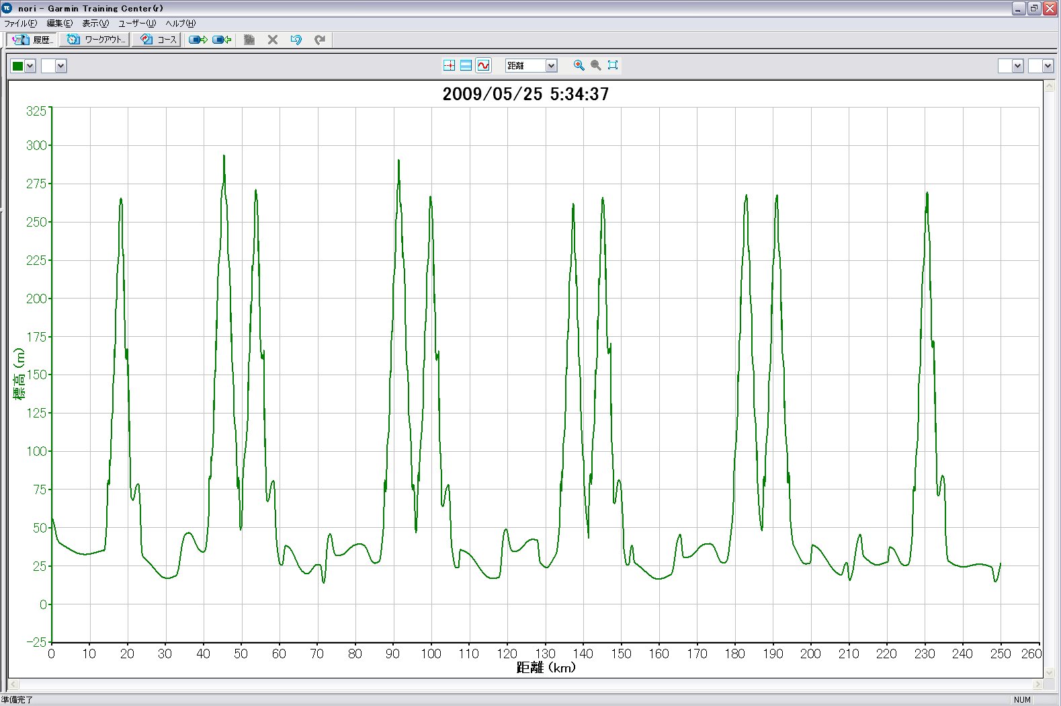
Task: Open the ユーザー(U) menu
Action: click(137, 24)
